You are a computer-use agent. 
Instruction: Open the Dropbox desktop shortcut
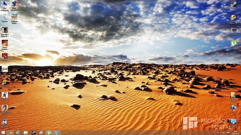(x=224, y=5)
